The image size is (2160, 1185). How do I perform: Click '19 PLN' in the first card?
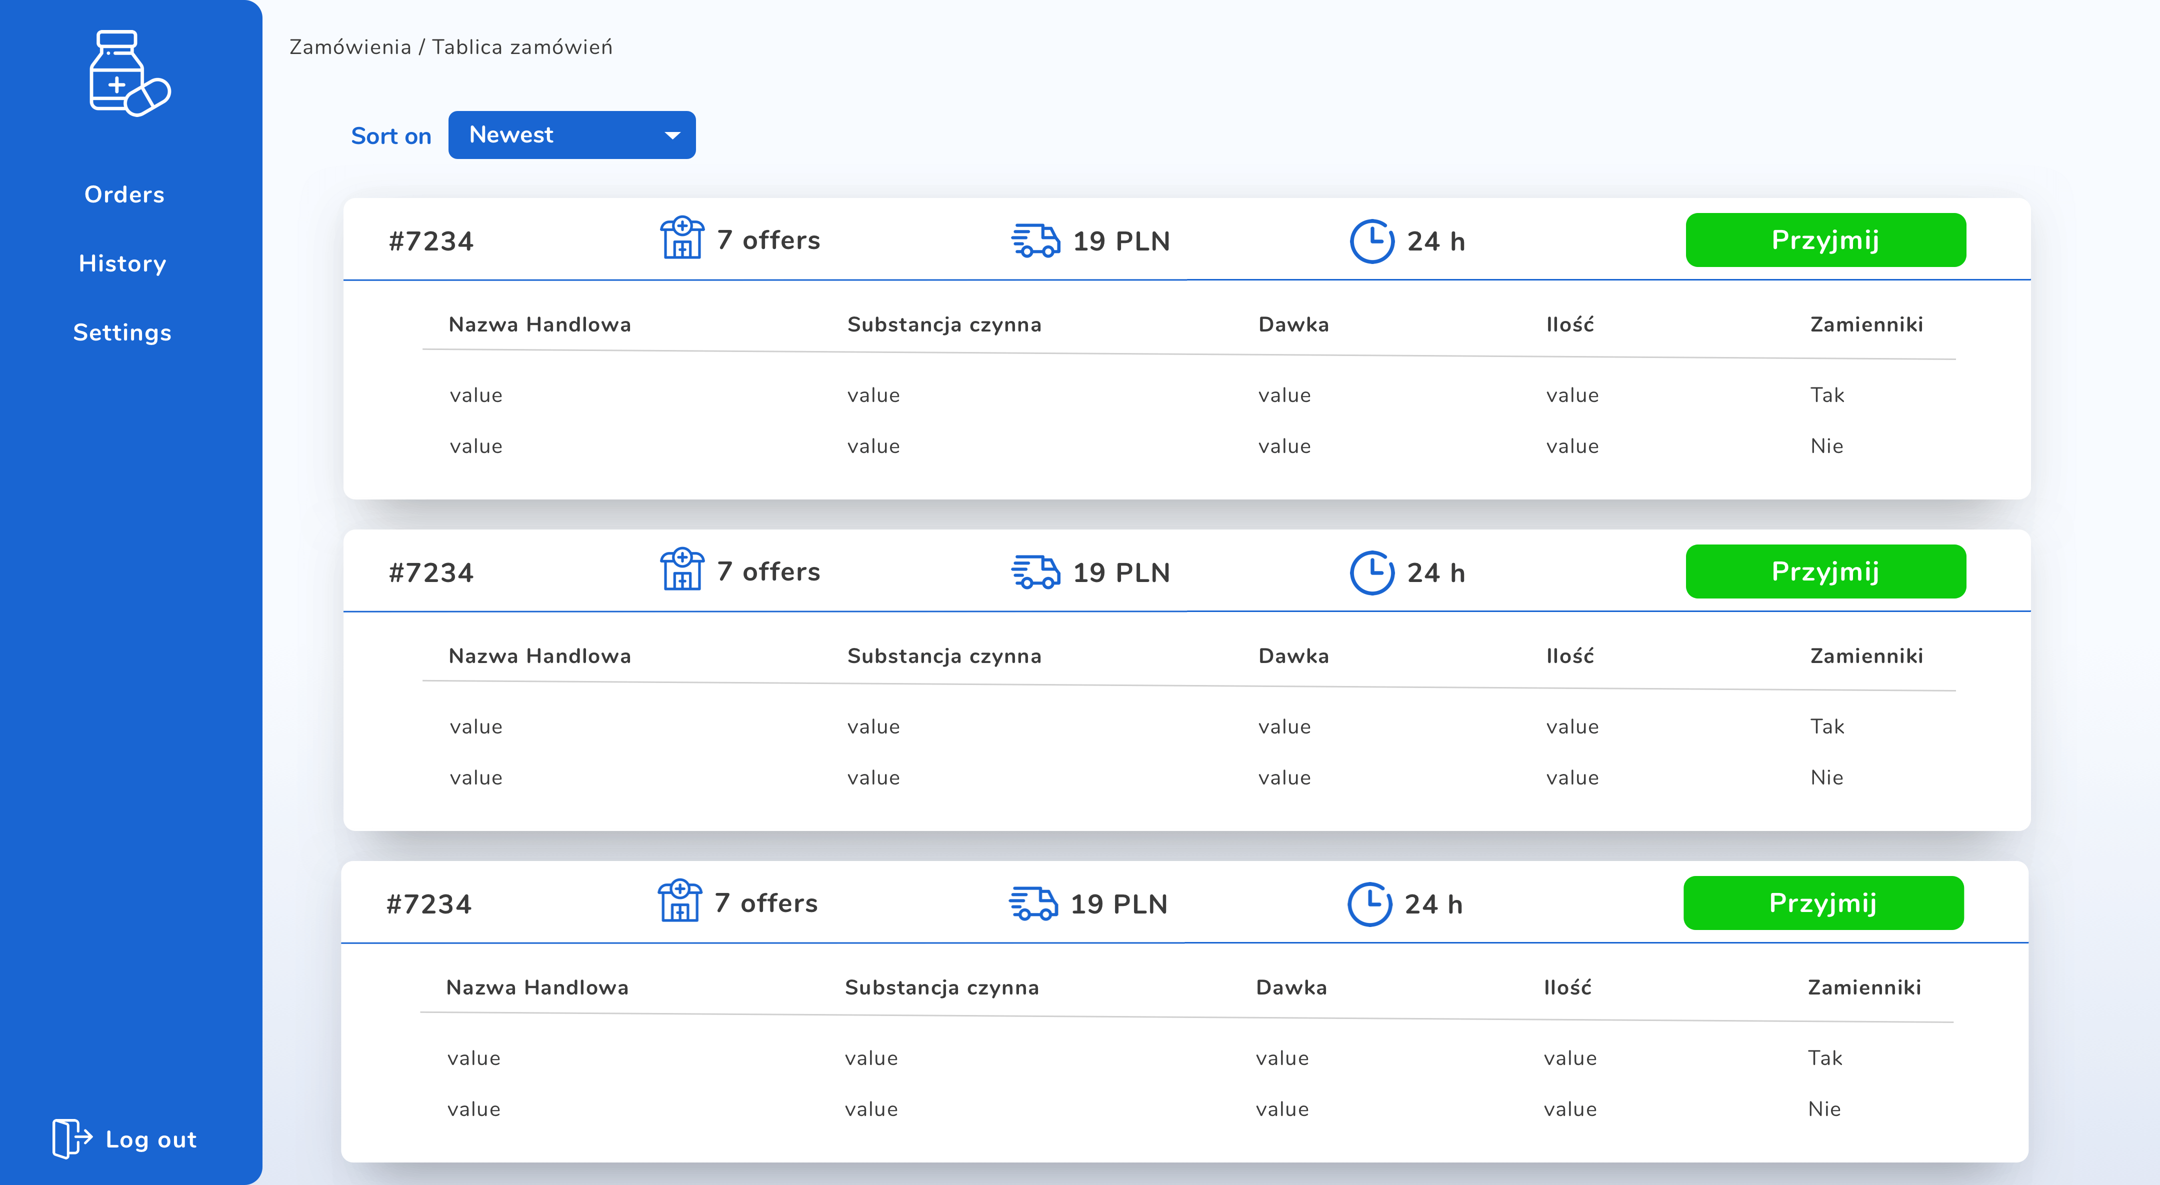point(1121,240)
